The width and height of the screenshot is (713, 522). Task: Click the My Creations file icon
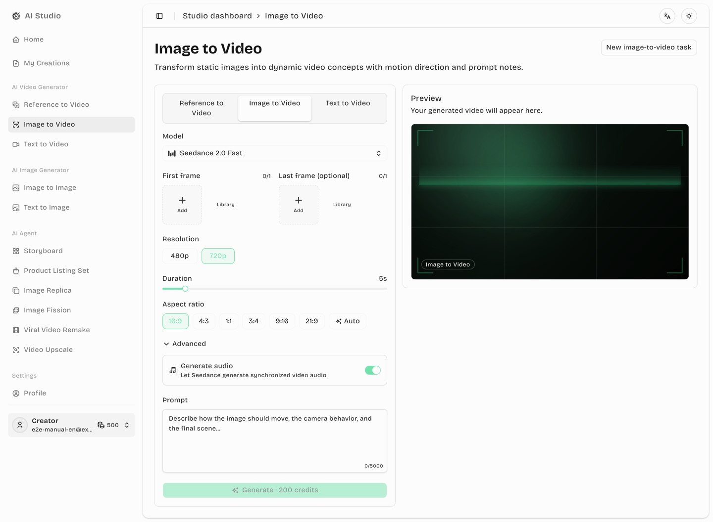(16, 63)
